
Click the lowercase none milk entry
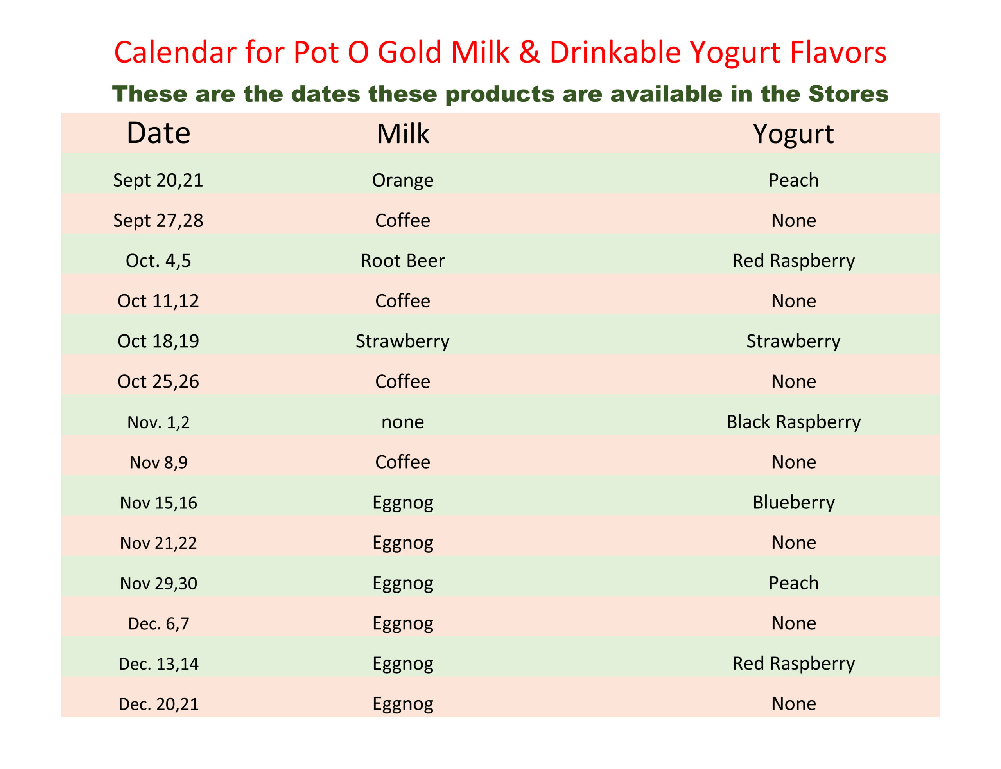(x=403, y=422)
